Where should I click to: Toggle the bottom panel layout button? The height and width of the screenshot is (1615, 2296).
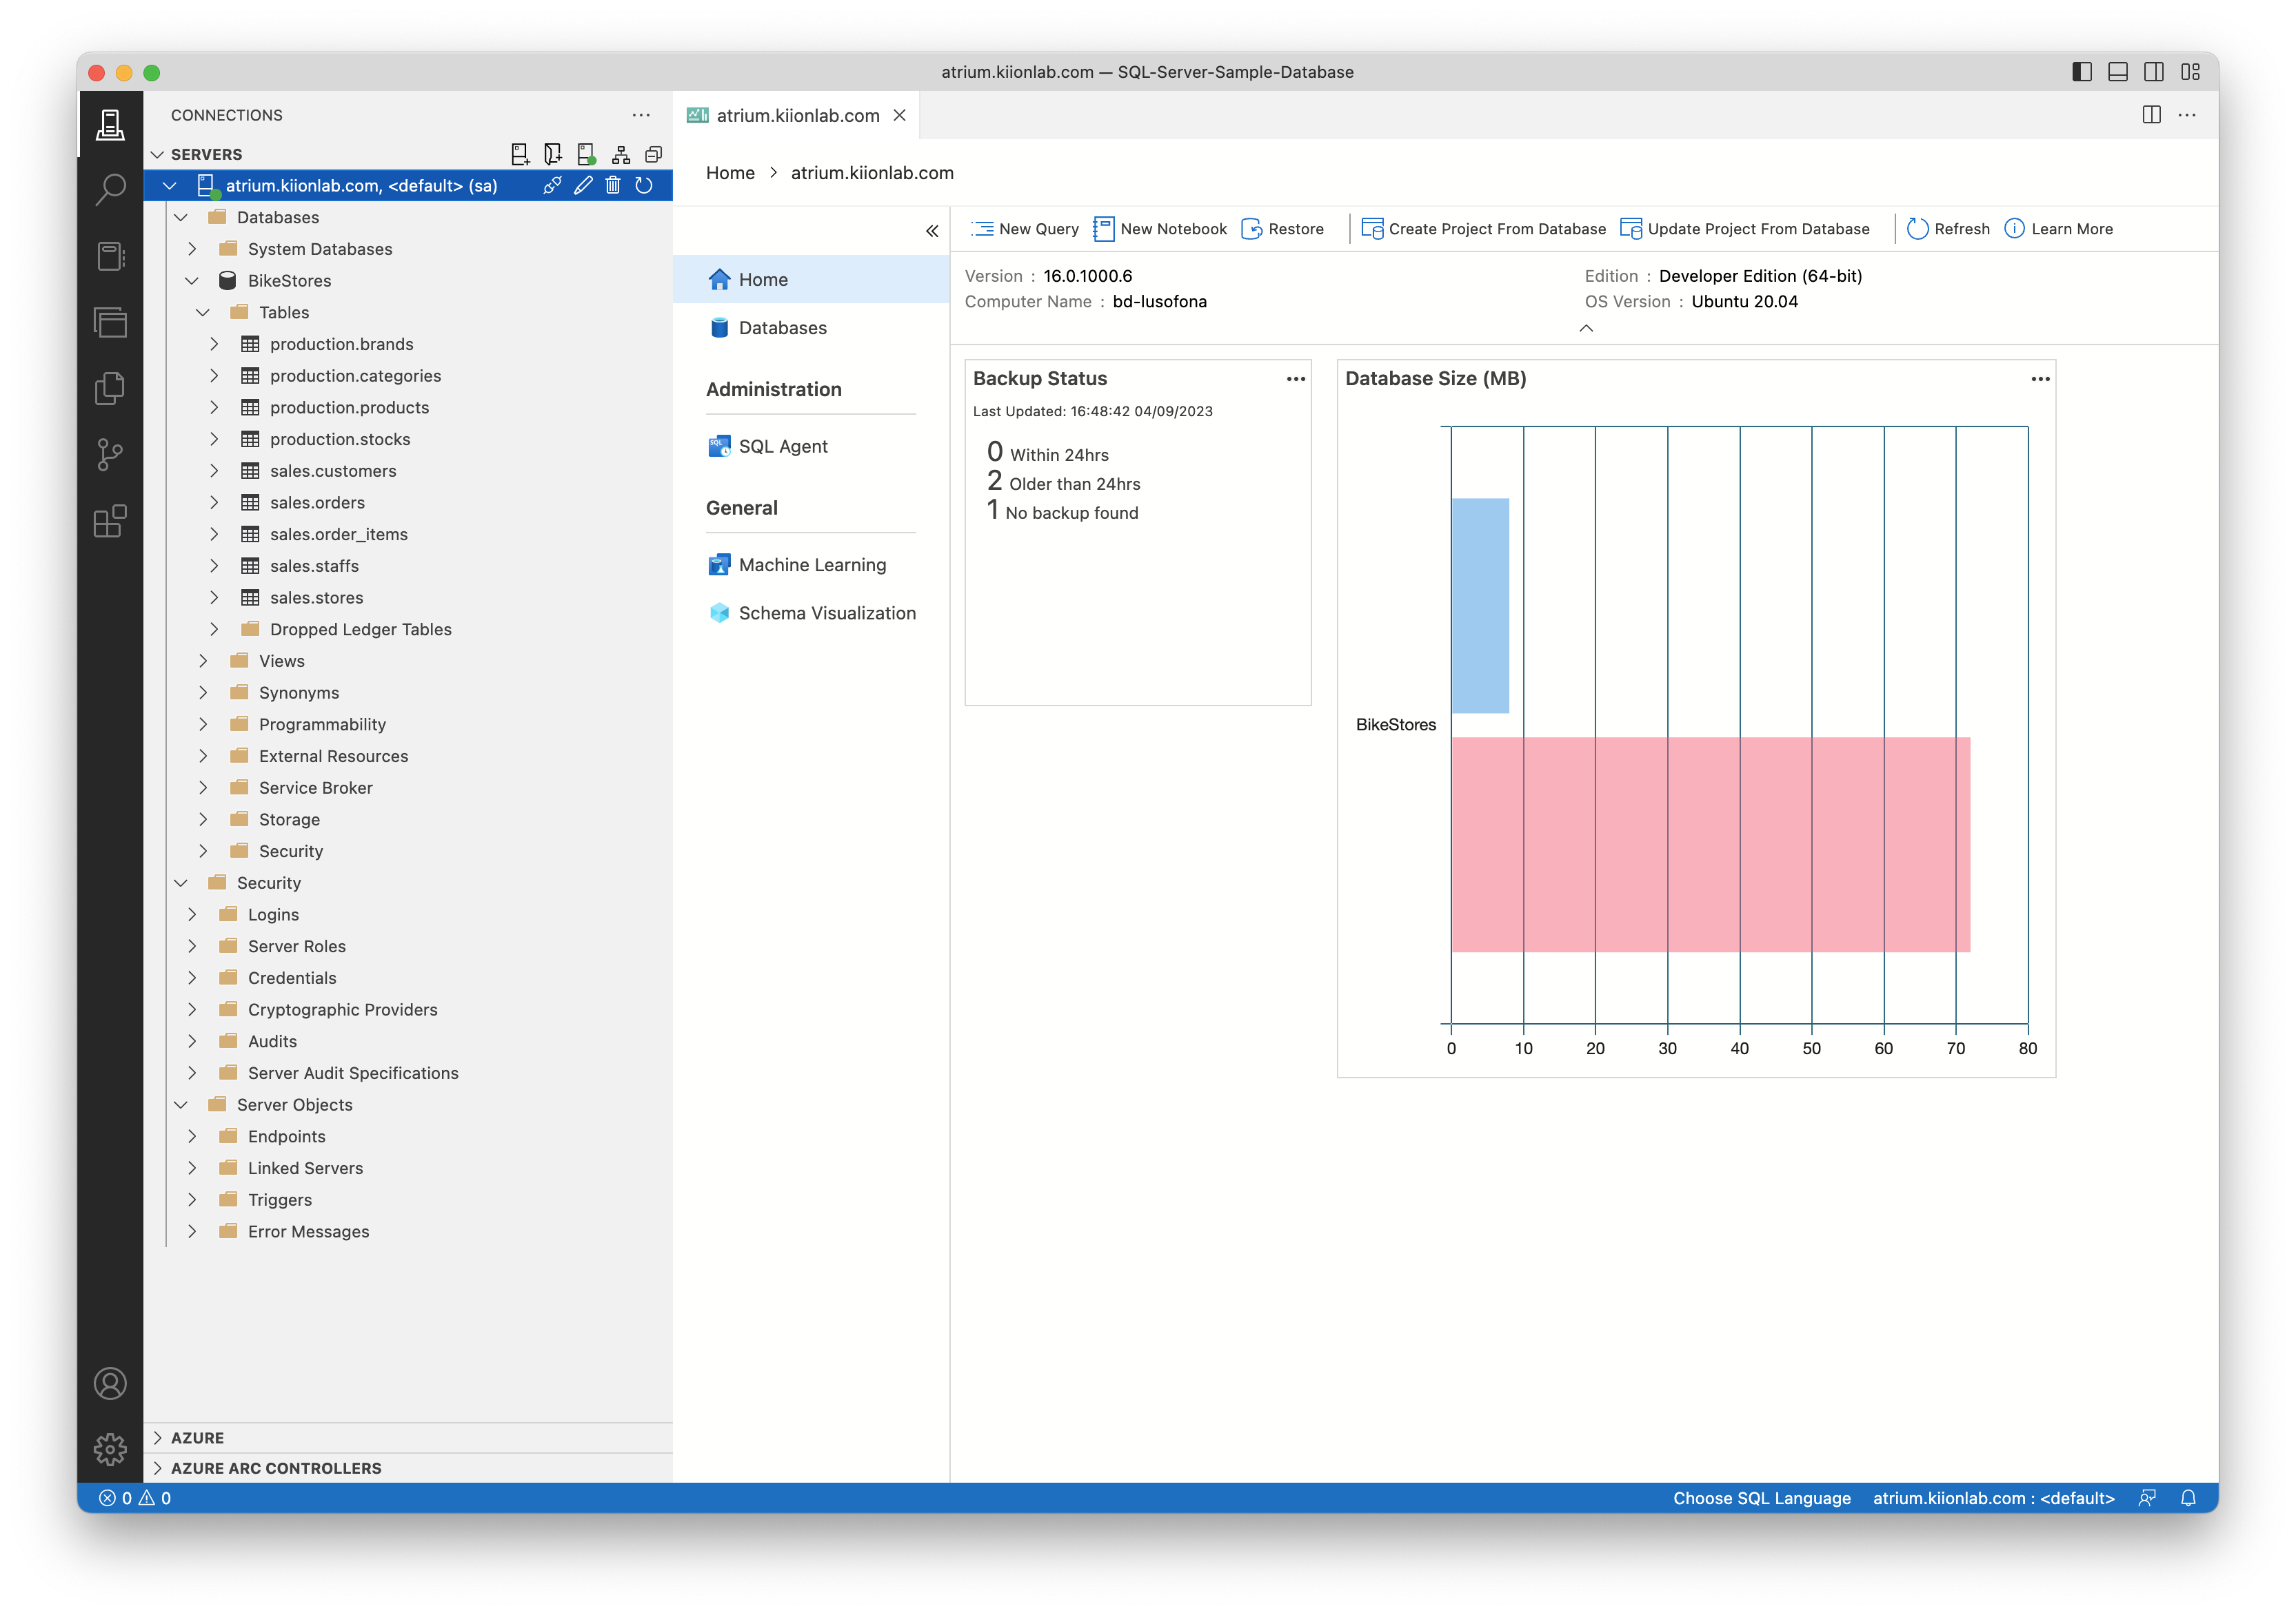coord(2118,72)
